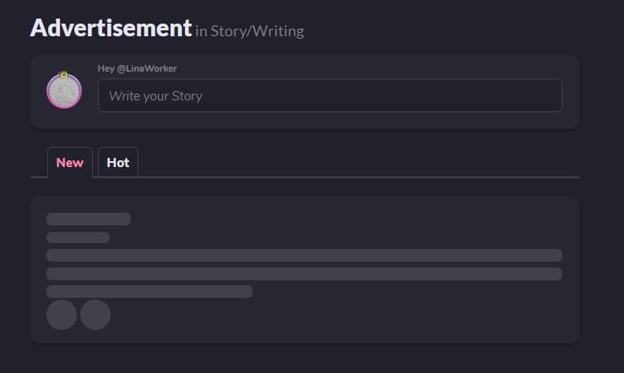Click the second loading circle placeholder
The width and height of the screenshot is (624, 373).
[x=95, y=315]
